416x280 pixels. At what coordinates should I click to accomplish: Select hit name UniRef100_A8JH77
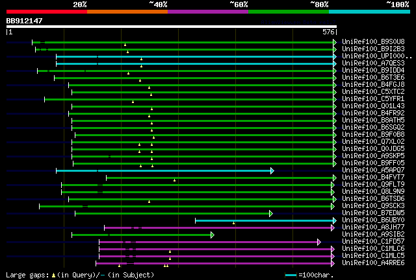pyautogui.click(x=373, y=227)
